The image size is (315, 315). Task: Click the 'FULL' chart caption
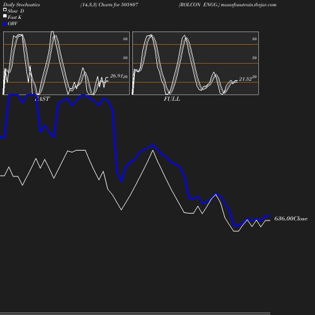(x=172, y=99)
